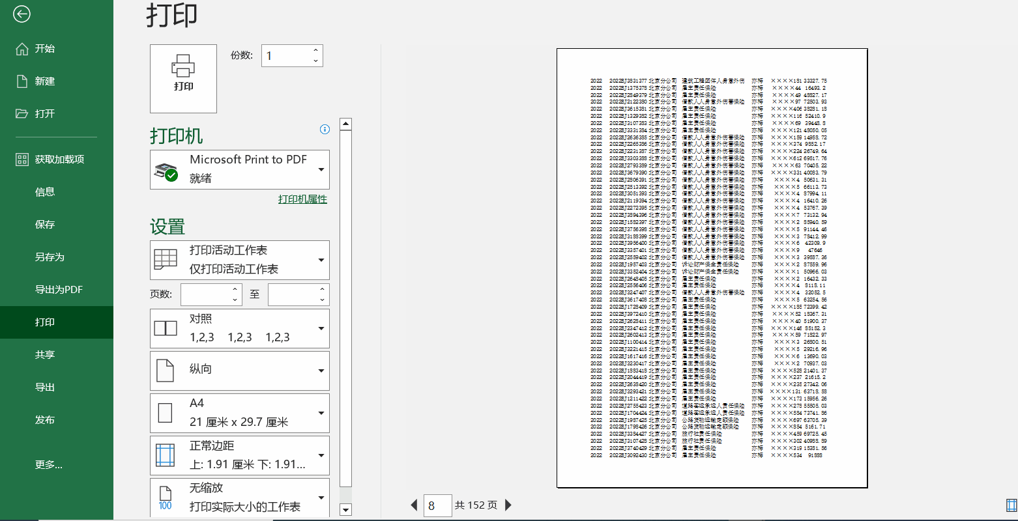
Task: Toggle show margins icon in preview corner
Action: pyautogui.click(x=1011, y=505)
